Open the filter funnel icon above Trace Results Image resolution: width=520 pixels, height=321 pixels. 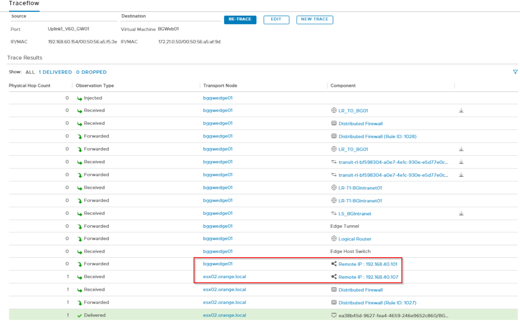point(515,72)
